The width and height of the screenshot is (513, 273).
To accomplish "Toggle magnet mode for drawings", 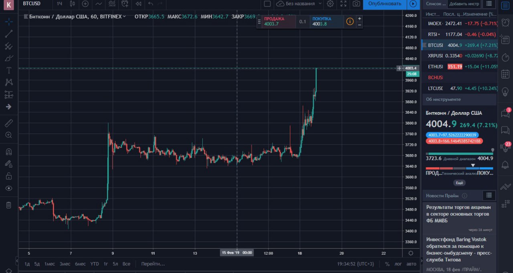I will pos(9,152).
